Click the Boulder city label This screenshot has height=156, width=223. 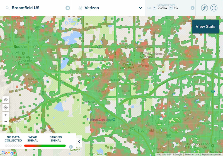point(20,47)
